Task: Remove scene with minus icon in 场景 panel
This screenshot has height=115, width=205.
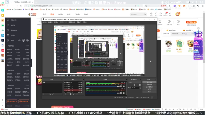Action: (46, 94)
